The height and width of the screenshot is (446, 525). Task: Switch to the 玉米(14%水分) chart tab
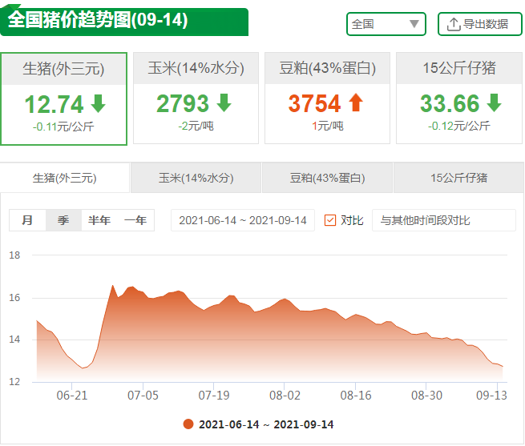pos(196,178)
